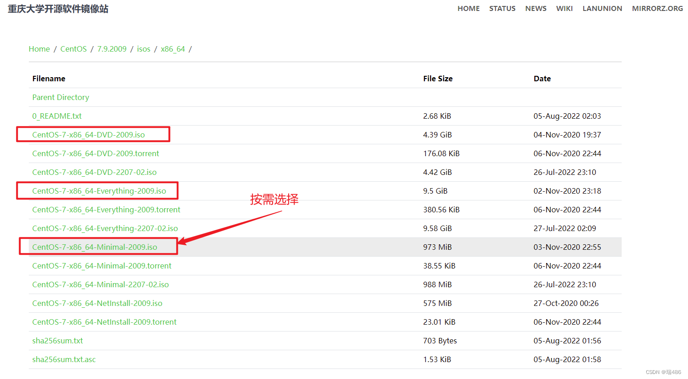This screenshot has height=379, width=688.
Task: Open the sha256sum.txt file
Action: (x=58, y=341)
